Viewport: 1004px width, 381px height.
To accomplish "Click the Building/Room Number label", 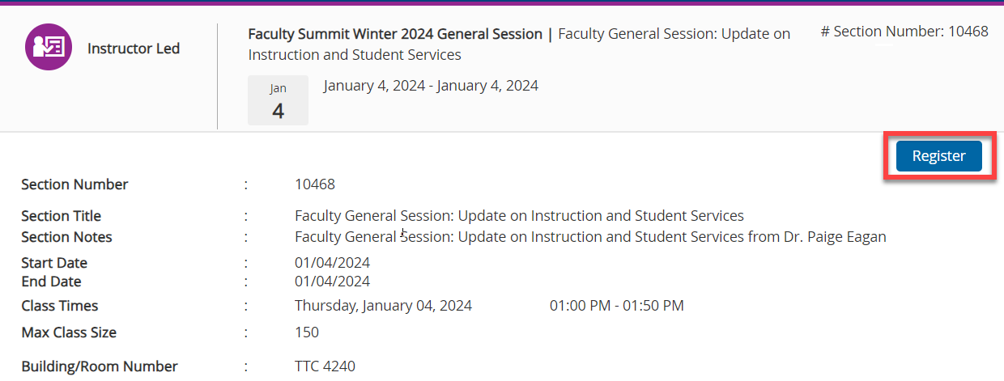I will [100, 366].
